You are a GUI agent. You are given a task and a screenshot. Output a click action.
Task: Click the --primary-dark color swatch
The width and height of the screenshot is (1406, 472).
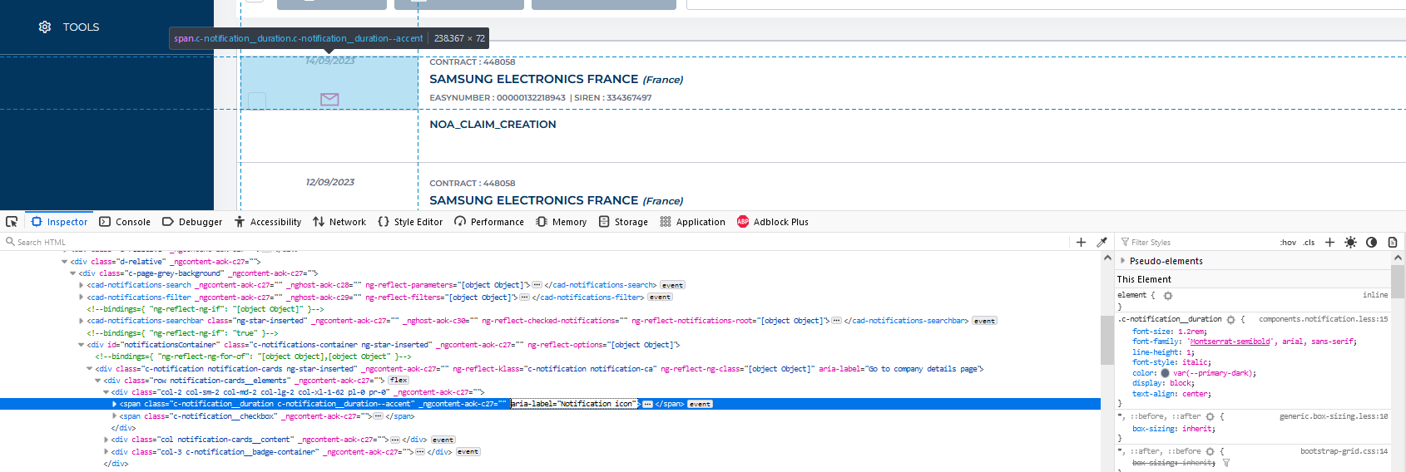pos(1166,373)
